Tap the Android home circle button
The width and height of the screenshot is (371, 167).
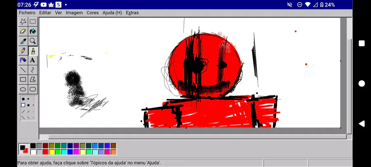click(362, 83)
